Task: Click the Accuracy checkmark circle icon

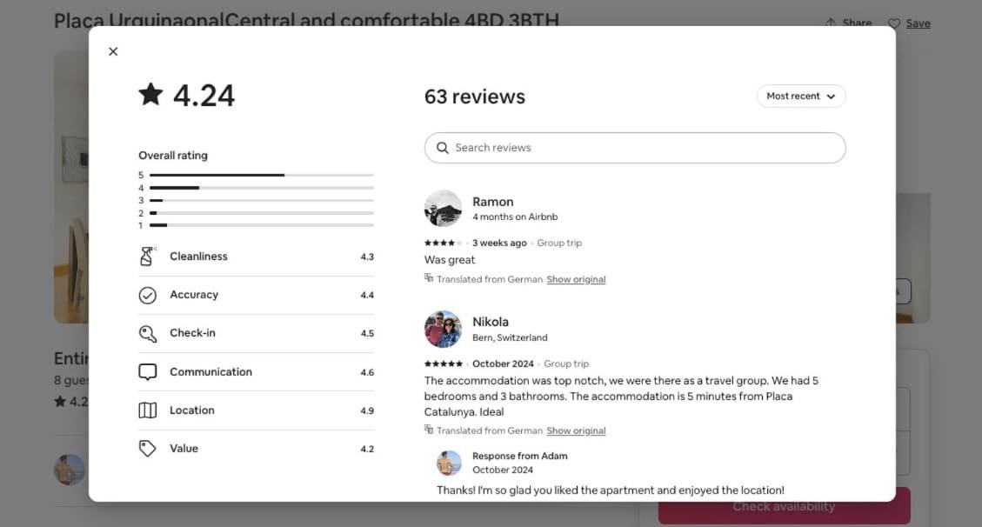Action: coord(147,295)
